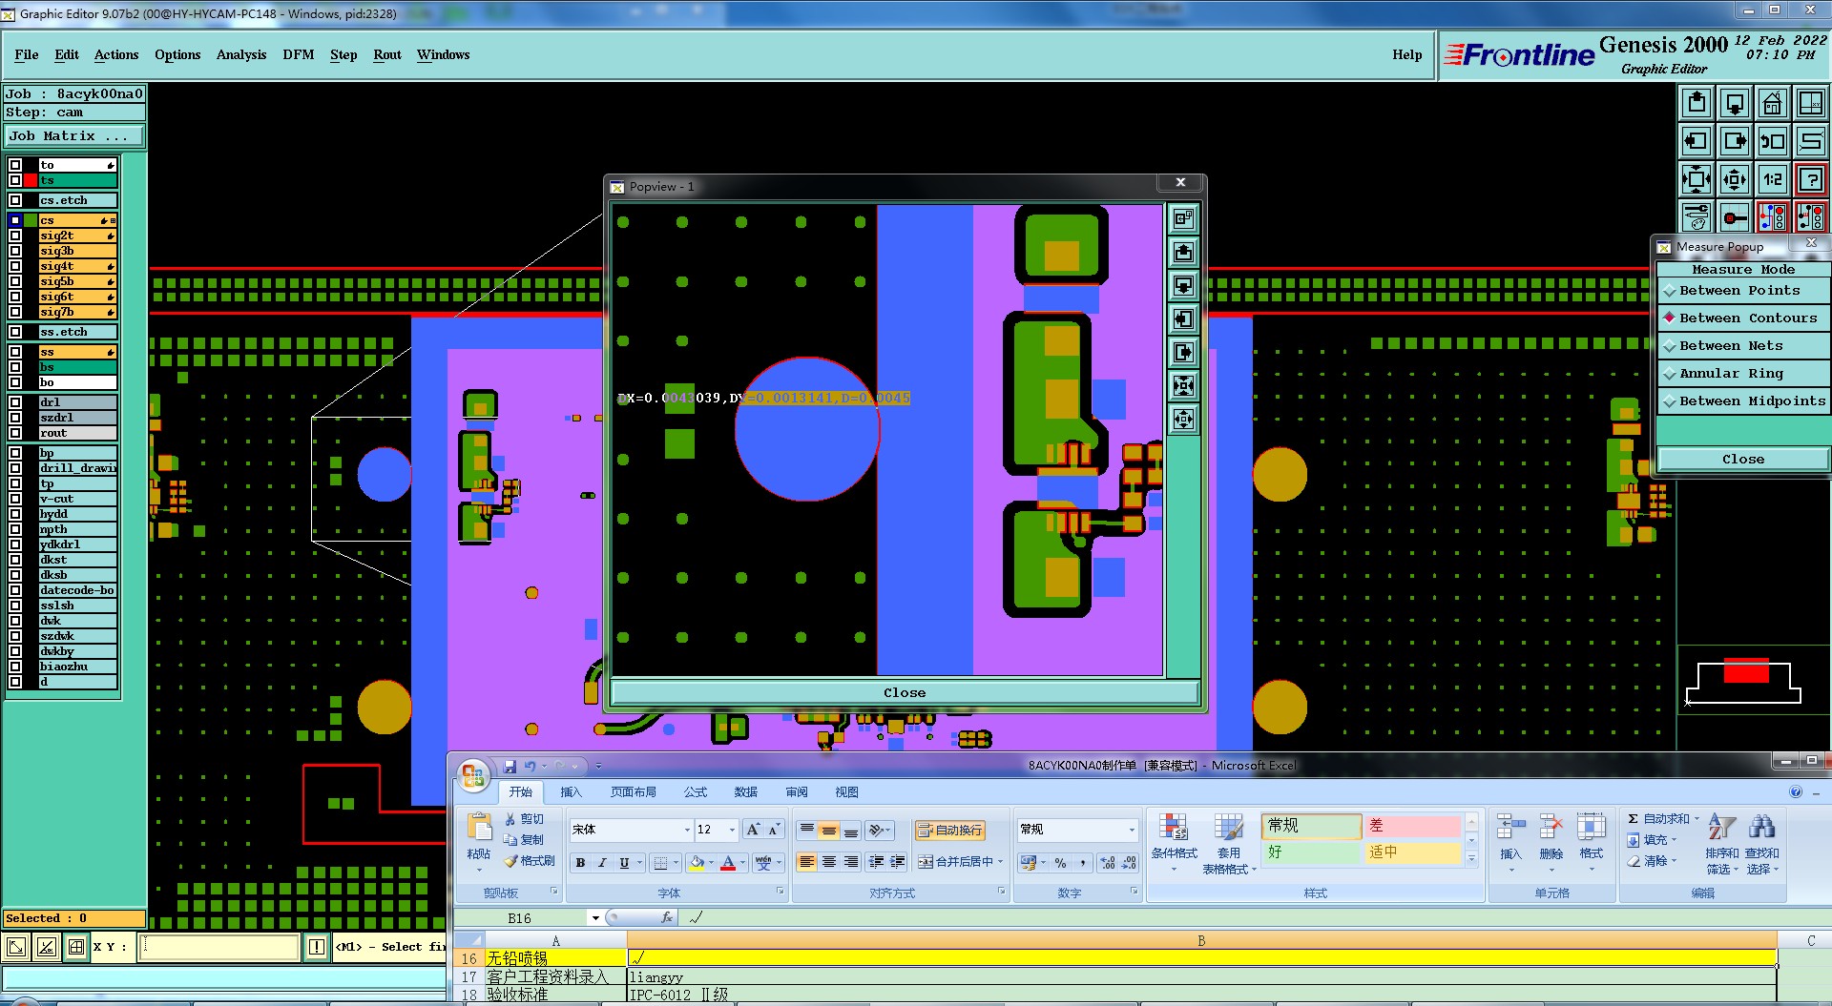Toggle visibility box of the sig2t layer
The image size is (1832, 1006).
click(15, 236)
